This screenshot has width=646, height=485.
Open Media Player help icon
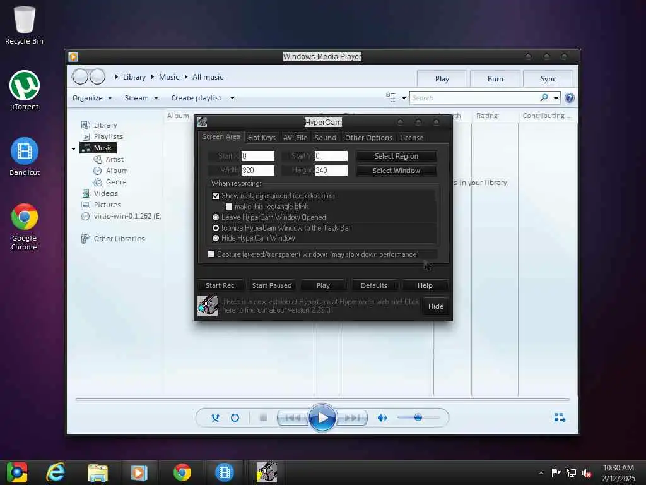point(570,98)
